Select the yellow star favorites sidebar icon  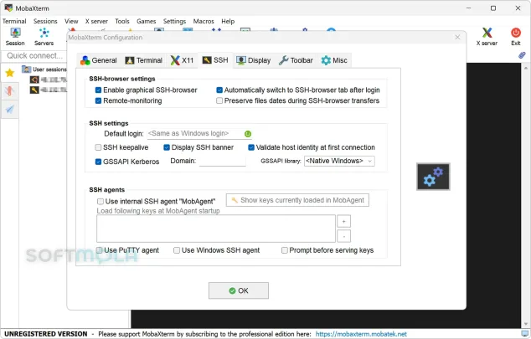click(x=10, y=73)
